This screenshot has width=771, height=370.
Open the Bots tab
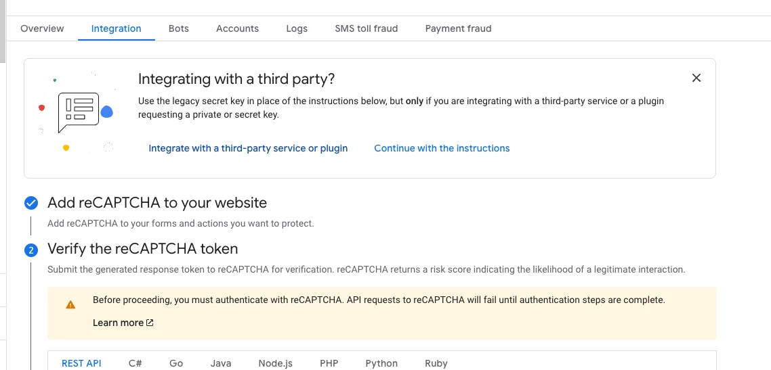pos(178,28)
